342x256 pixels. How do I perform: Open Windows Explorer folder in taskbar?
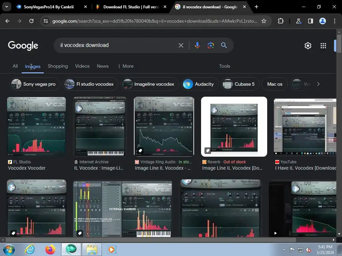pos(92,249)
